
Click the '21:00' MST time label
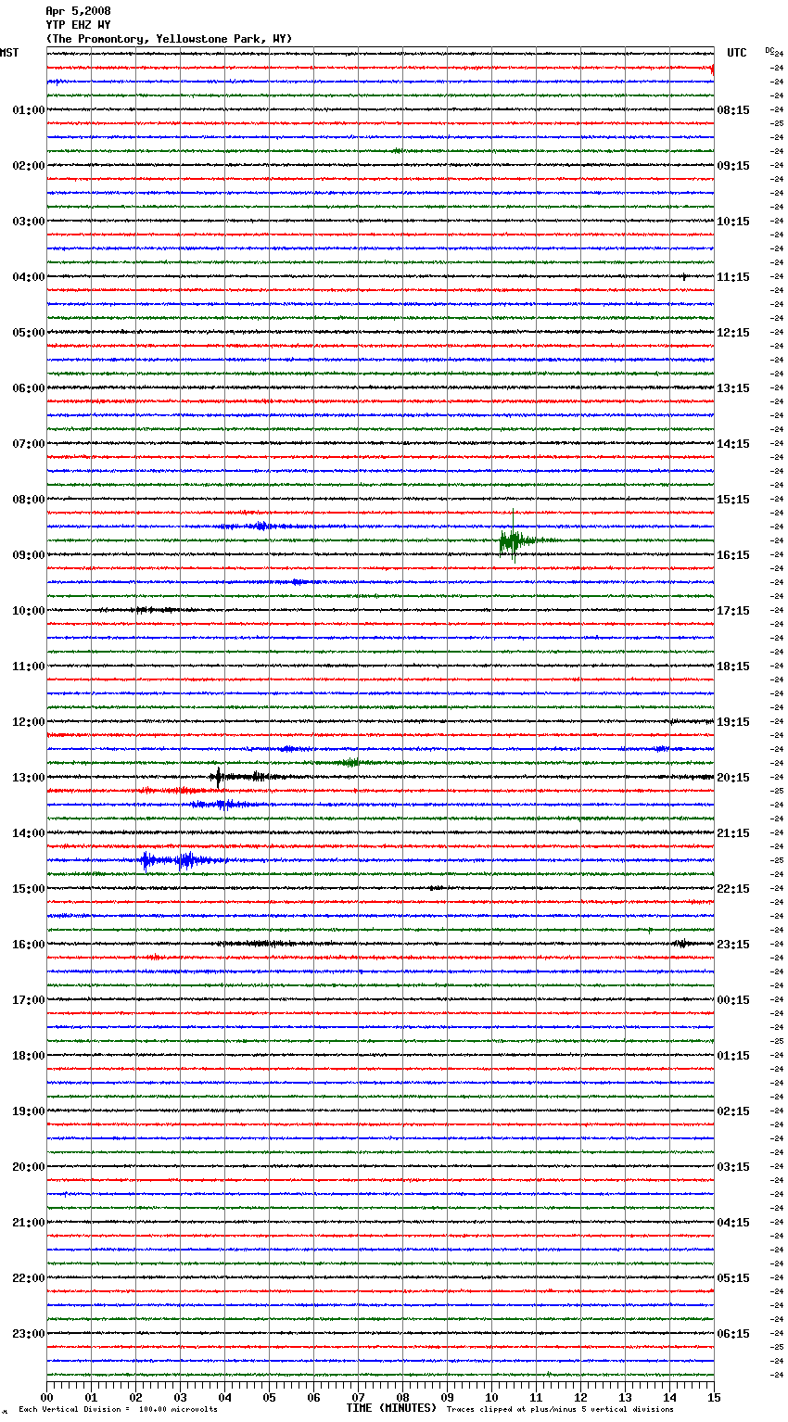(29, 1223)
